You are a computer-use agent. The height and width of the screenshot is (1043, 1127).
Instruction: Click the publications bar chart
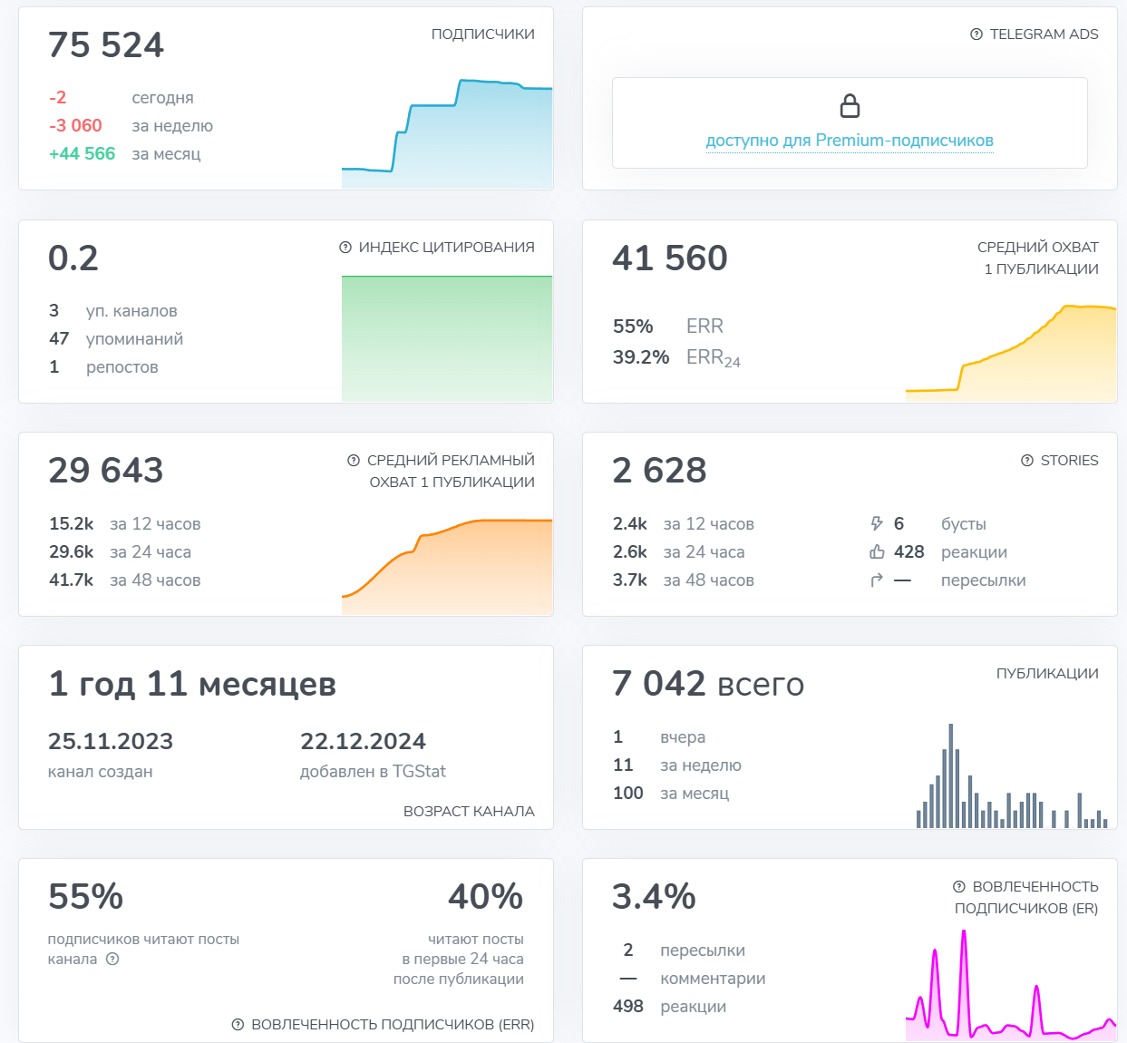(x=1011, y=780)
